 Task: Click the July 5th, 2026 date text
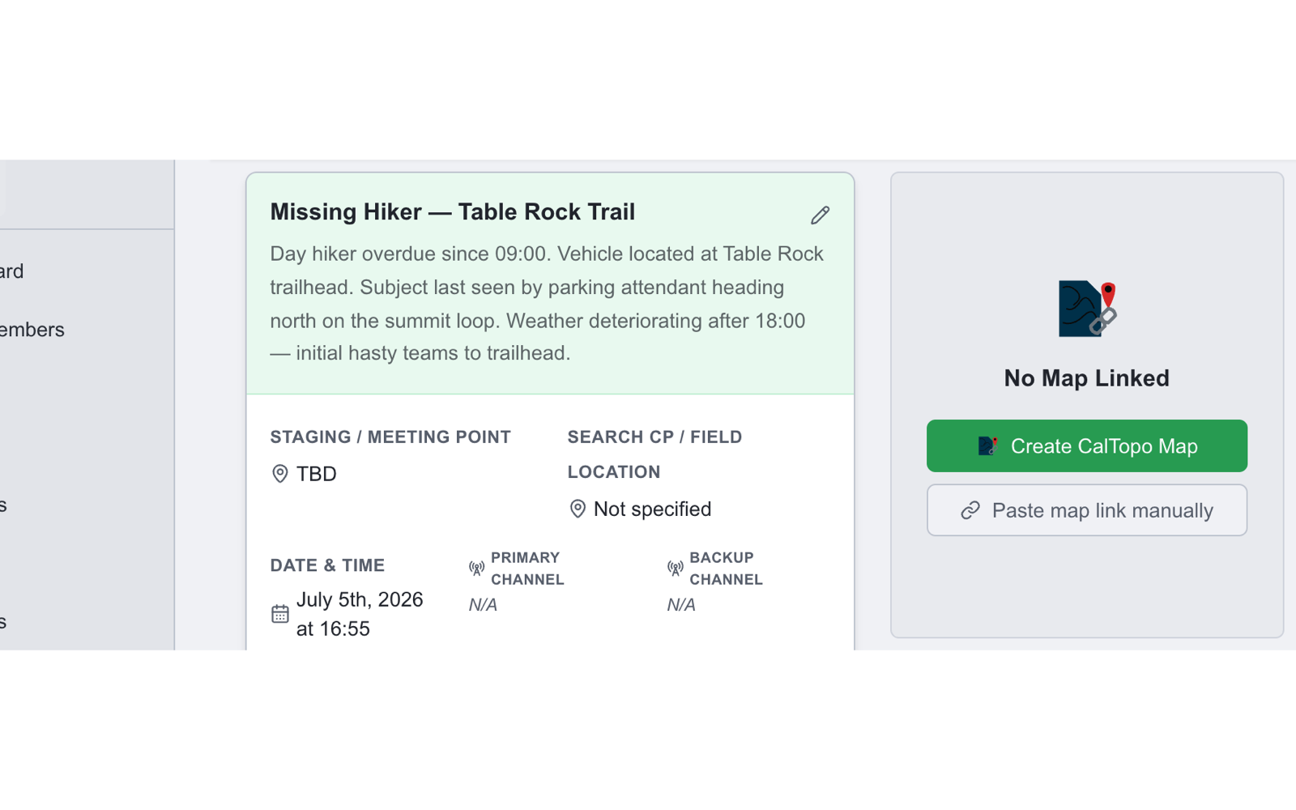pos(360,599)
